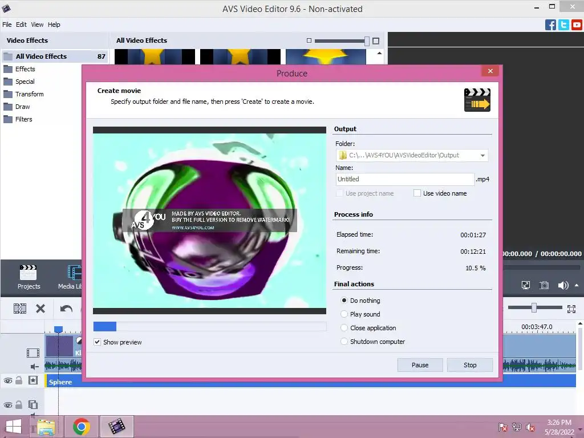Image resolution: width=584 pixels, height=438 pixels.
Task: Click the Stop button
Action: [x=470, y=365]
